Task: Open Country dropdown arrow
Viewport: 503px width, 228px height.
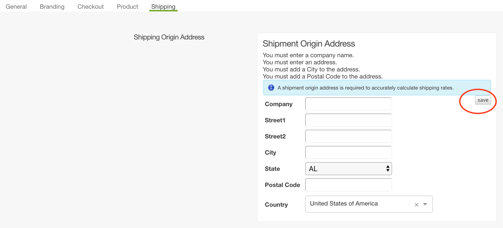Action: 425,204
